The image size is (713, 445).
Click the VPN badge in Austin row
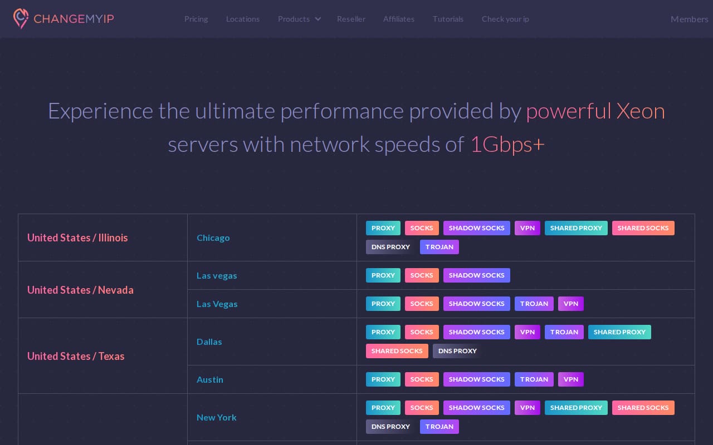click(x=571, y=379)
